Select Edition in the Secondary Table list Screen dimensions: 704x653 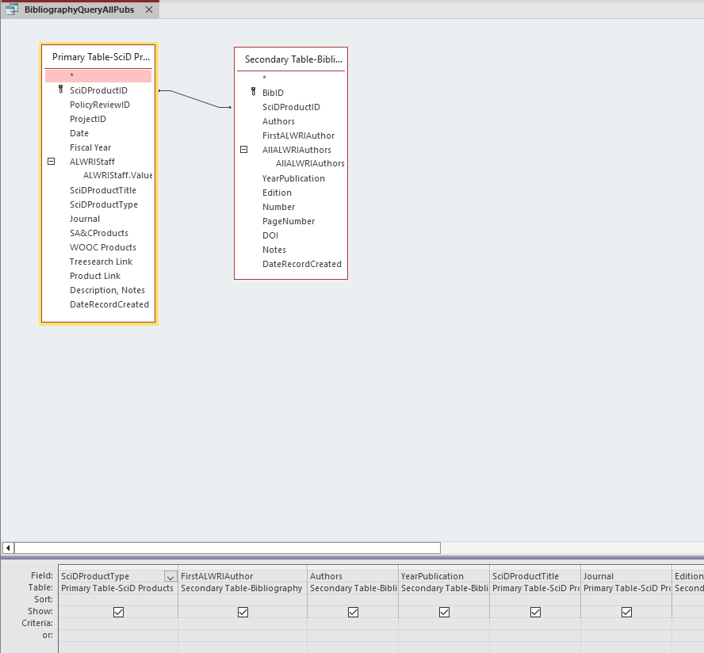[x=277, y=193]
